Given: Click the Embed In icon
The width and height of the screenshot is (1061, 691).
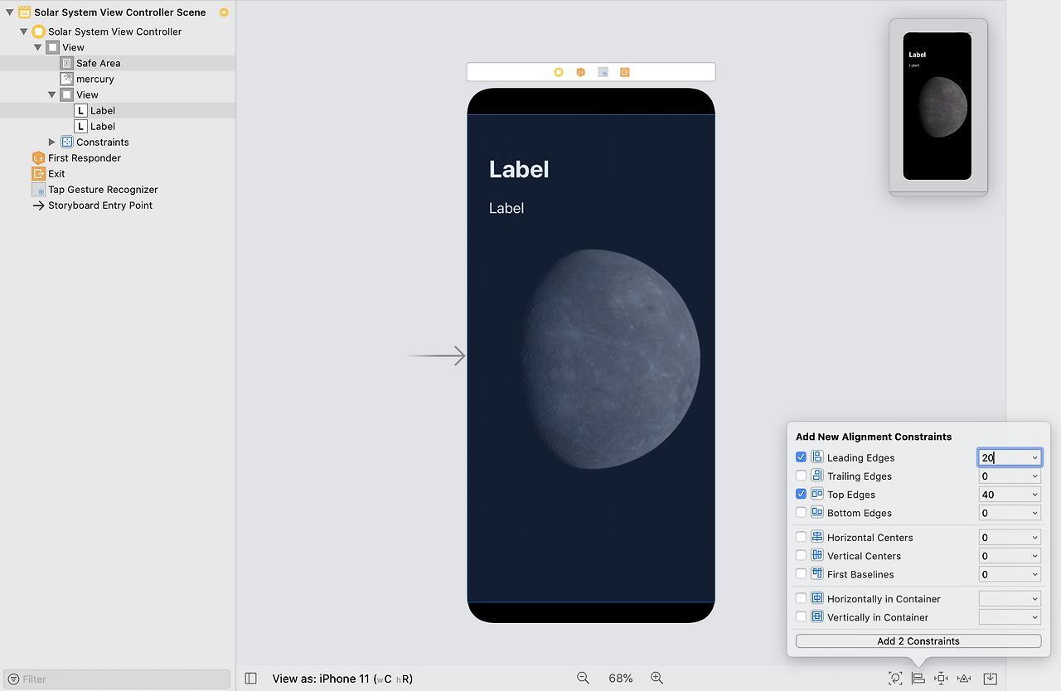Looking at the screenshot, I should coord(990,678).
